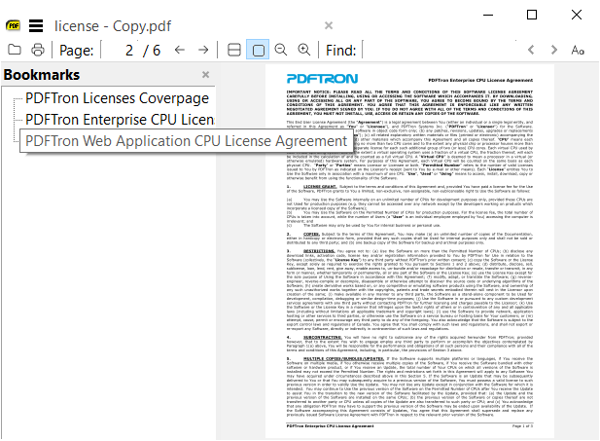The image size is (600, 441).
Task: Open PDFTron Licenses Coverpage bookmark
Action: pyautogui.click(x=117, y=98)
